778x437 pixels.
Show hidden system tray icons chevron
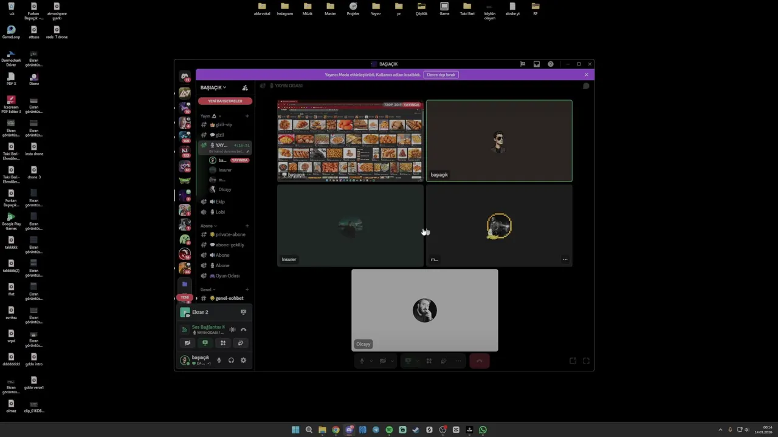(721, 430)
